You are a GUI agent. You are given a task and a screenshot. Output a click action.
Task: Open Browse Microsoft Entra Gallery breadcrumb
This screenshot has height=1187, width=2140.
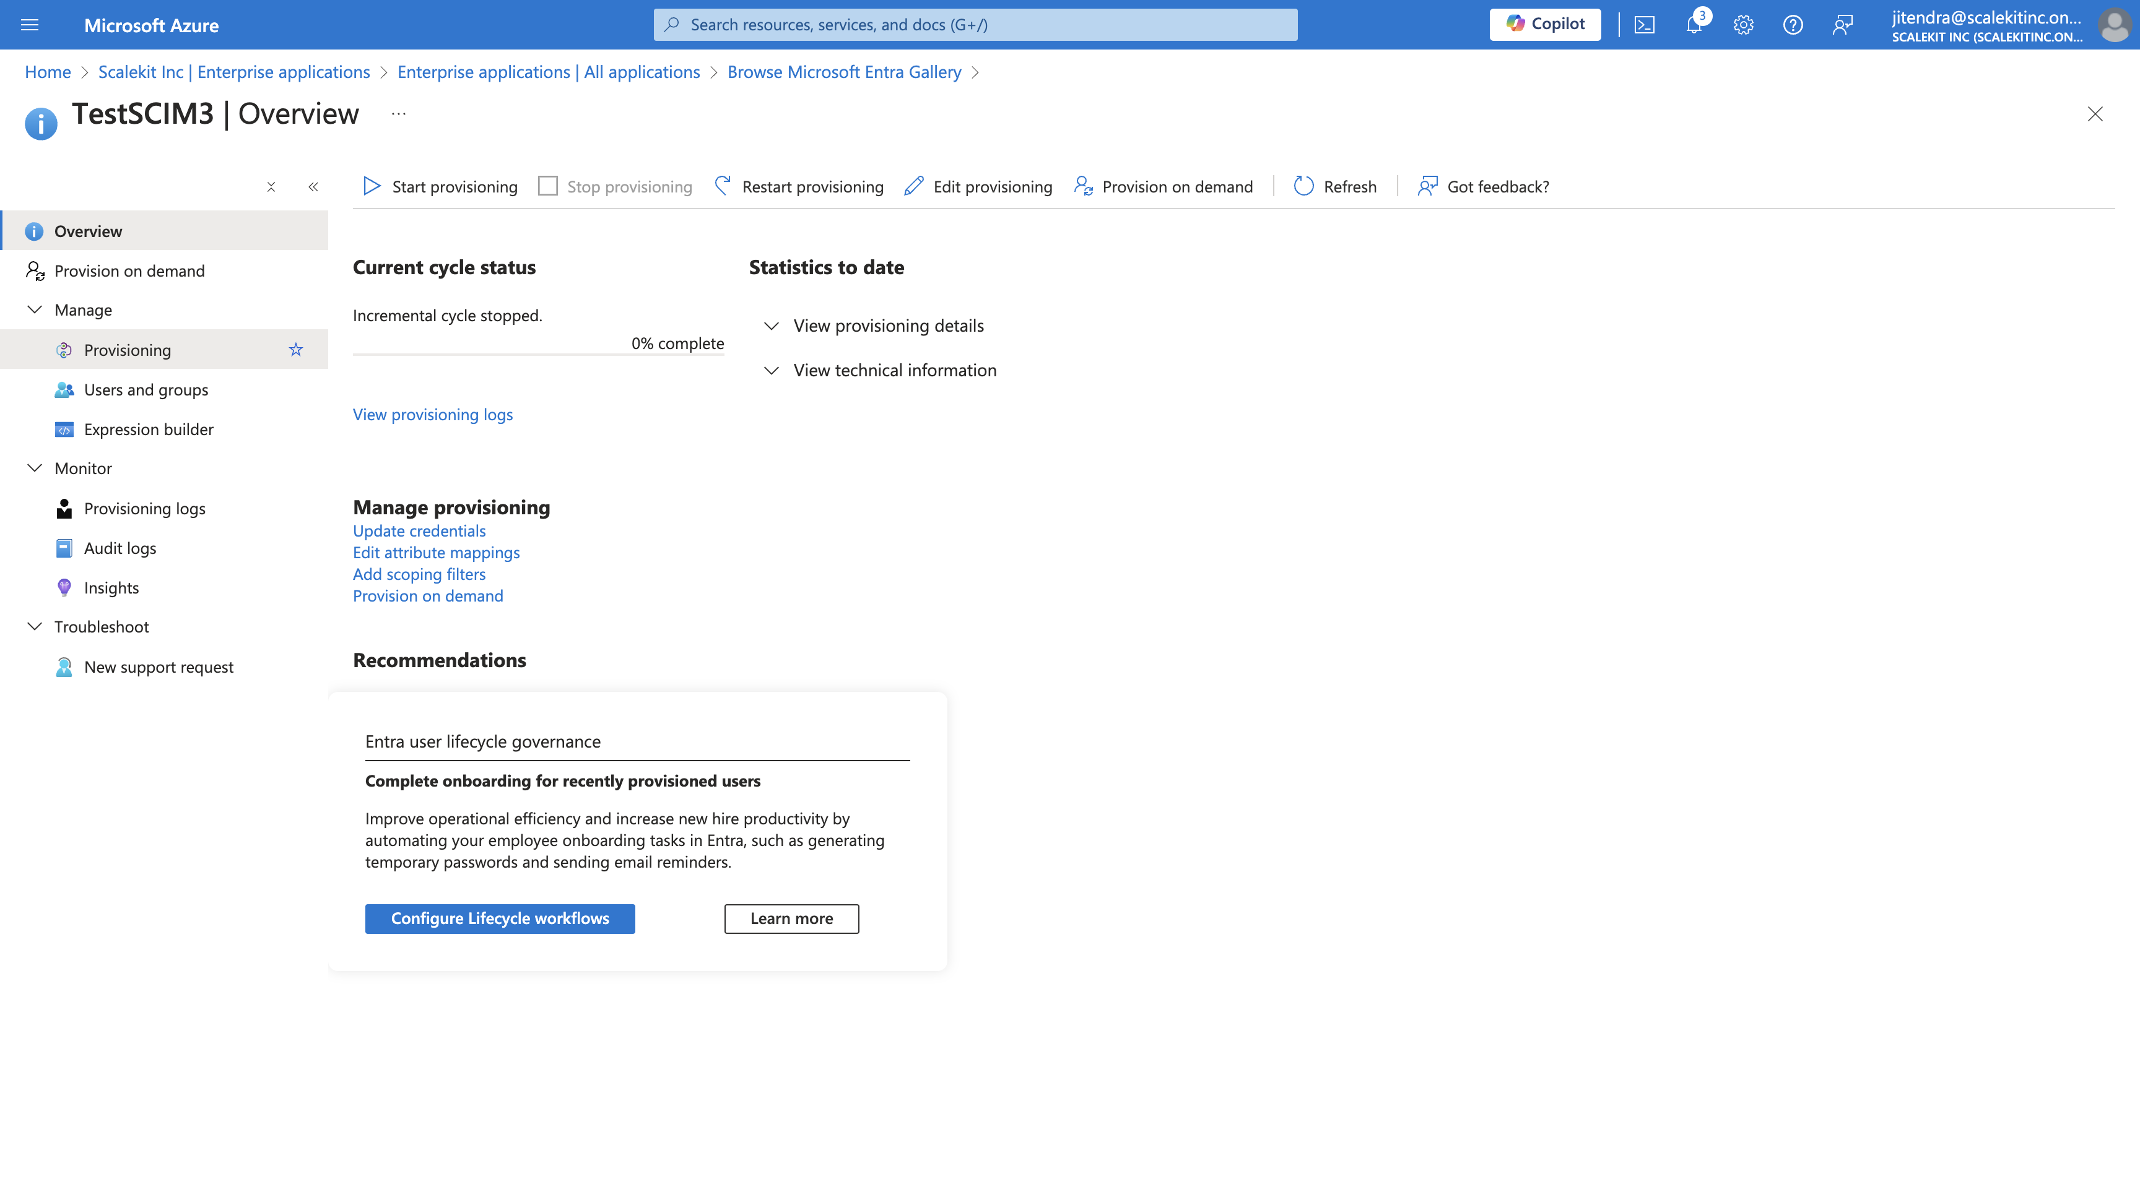(844, 72)
